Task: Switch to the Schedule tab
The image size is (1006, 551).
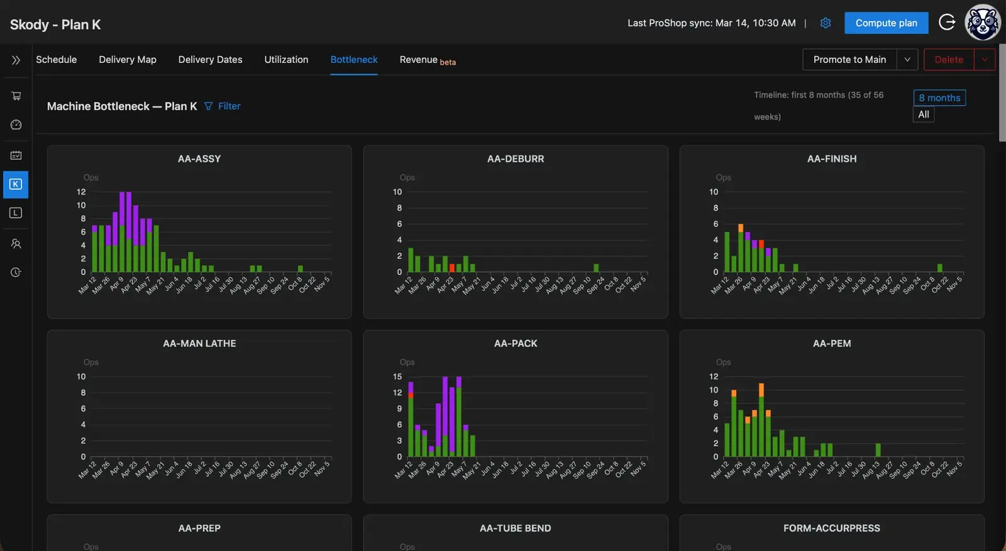Action: pyautogui.click(x=57, y=60)
